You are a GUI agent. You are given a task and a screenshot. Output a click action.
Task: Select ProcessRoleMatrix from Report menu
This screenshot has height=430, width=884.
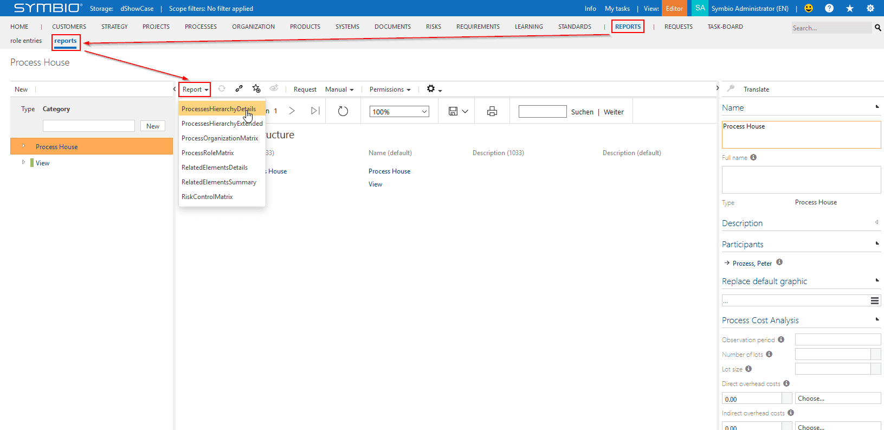click(x=208, y=153)
